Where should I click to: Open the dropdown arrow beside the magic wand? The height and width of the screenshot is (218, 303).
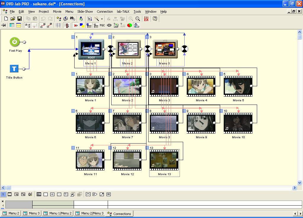(x=102, y=19)
